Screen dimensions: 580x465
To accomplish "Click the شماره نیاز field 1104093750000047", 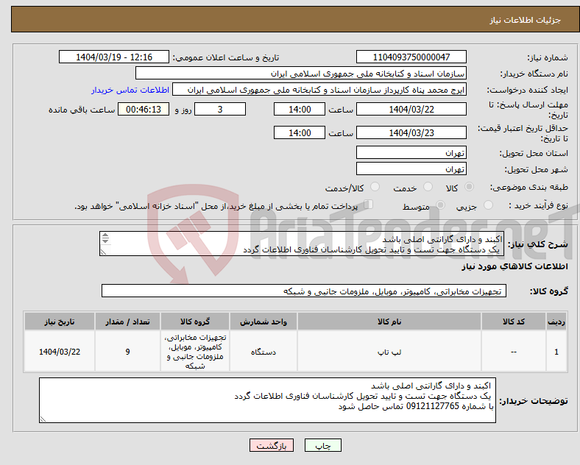I will coord(411,57).
